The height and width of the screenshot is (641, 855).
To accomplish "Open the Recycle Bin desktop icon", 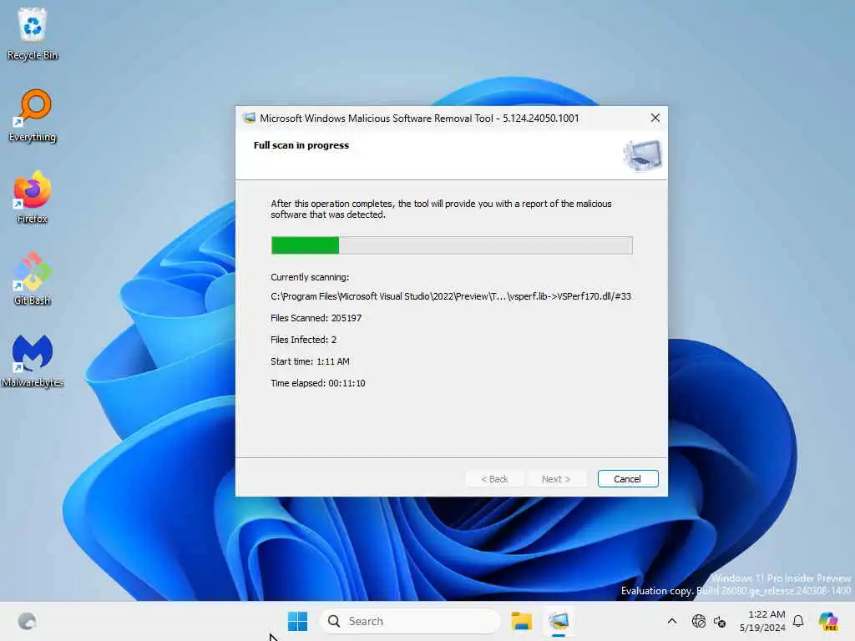I will [x=33, y=33].
